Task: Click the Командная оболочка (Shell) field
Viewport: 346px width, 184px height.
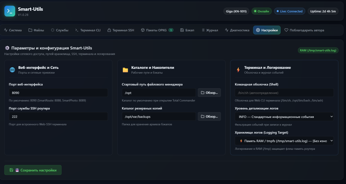Action: 284,93
